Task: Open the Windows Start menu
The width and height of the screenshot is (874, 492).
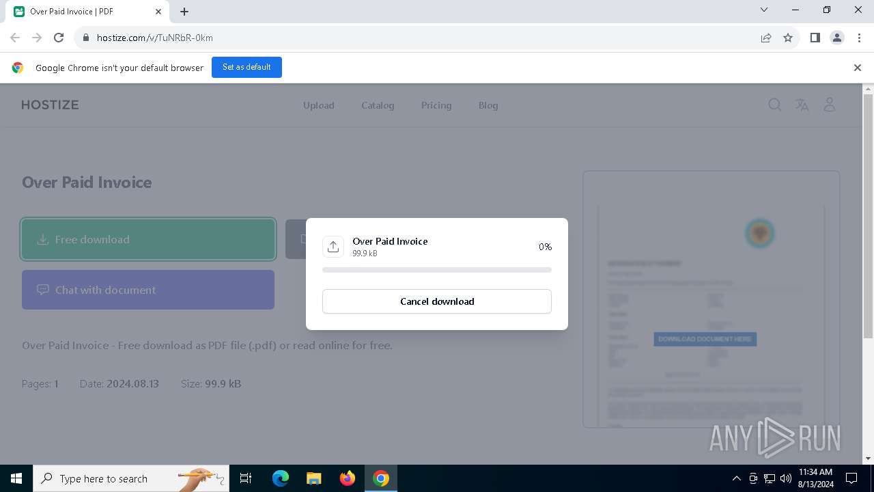Action: tap(16, 478)
